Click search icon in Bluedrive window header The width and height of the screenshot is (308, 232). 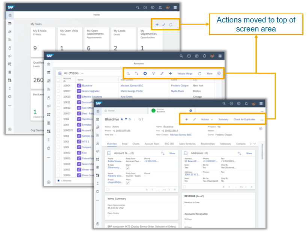224,103
